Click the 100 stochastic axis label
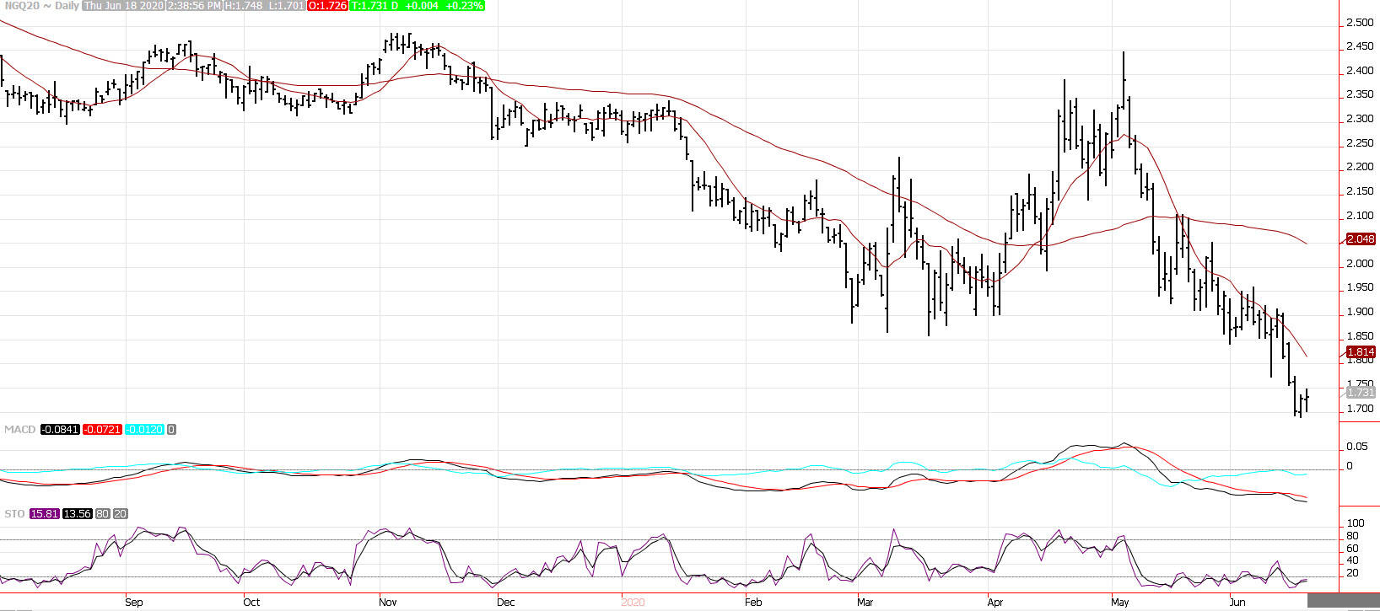Image resolution: width=1380 pixels, height=611 pixels. (x=1356, y=524)
